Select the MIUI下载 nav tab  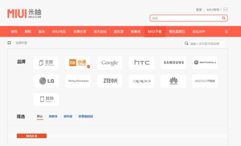pyautogui.click(x=155, y=31)
